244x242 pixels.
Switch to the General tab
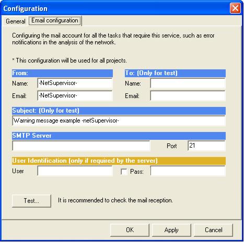tap(15, 21)
